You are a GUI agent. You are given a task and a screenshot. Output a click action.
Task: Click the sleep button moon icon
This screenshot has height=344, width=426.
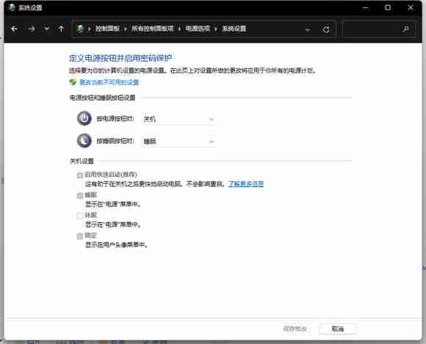click(84, 141)
